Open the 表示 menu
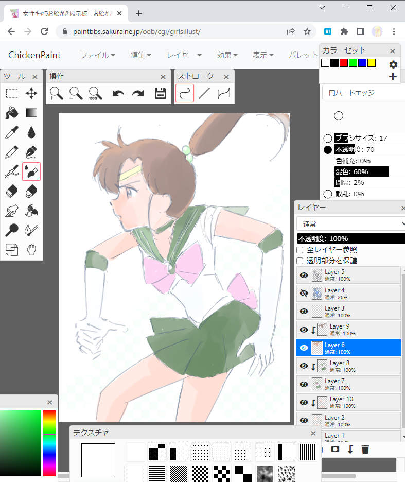The height and width of the screenshot is (482, 405). pyautogui.click(x=263, y=55)
